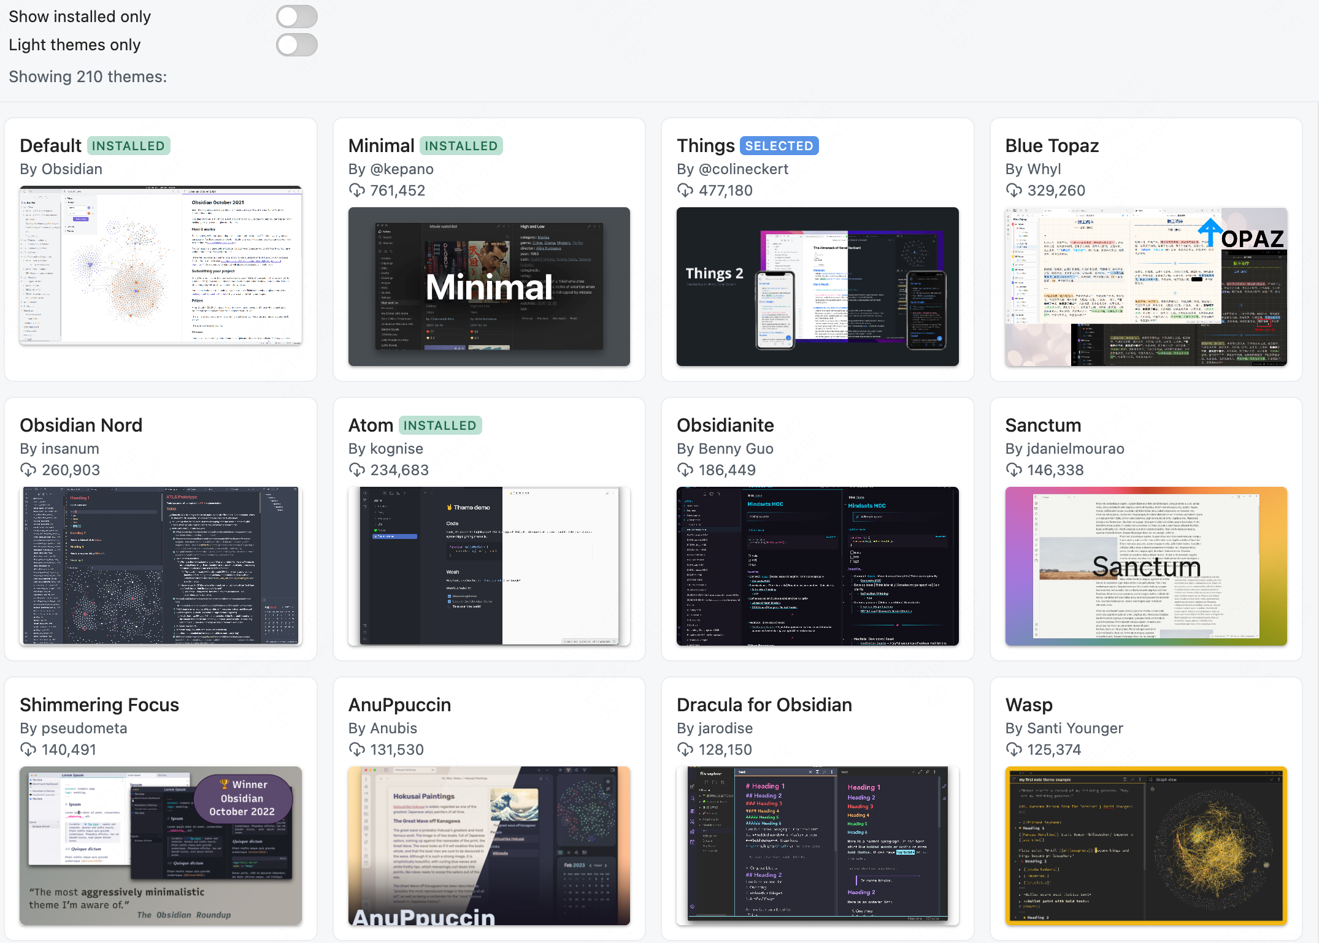
Task: Open the Shimmering Focus preview thumbnail
Action: [x=161, y=846]
